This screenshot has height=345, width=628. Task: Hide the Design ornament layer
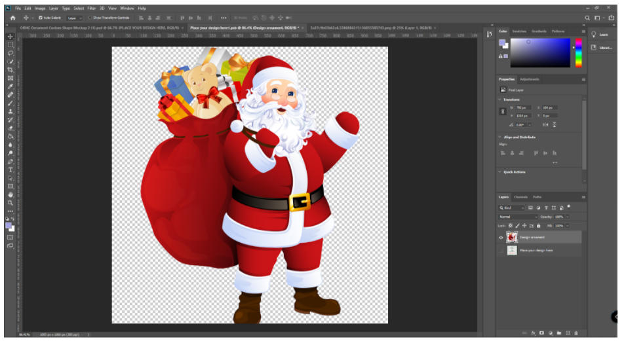(x=501, y=238)
